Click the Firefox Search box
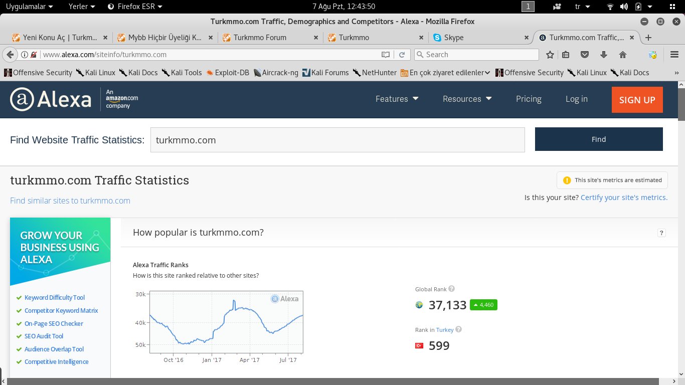Screen dimensions: 685x385 click(476, 55)
